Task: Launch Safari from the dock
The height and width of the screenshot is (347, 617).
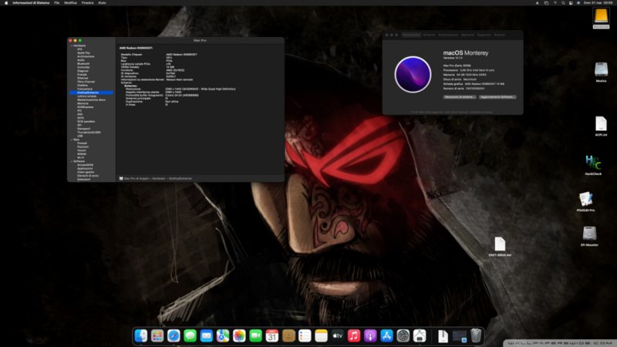Action: pos(174,335)
